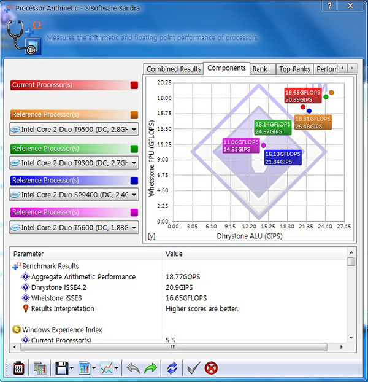
Task: Click the tab strip scroll-left arrow
Action: click(x=342, y=68)
